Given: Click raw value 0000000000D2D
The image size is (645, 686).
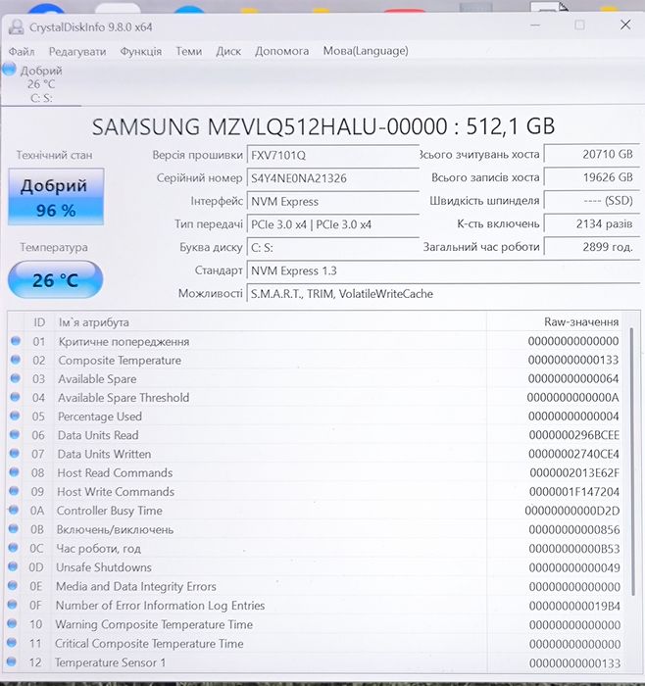Looking at the screenshot, I should tap(572, 511).
